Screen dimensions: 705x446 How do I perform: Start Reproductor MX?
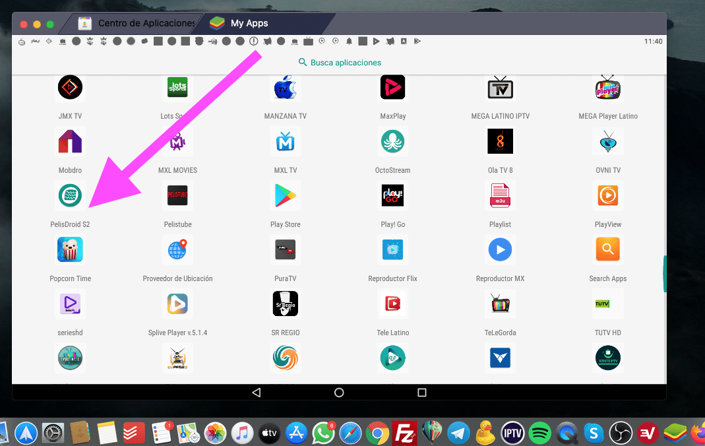tap(500, 249)
